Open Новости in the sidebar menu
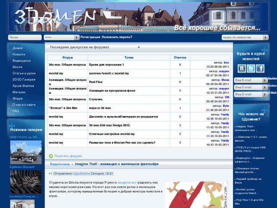 click(x=19, y=54)
